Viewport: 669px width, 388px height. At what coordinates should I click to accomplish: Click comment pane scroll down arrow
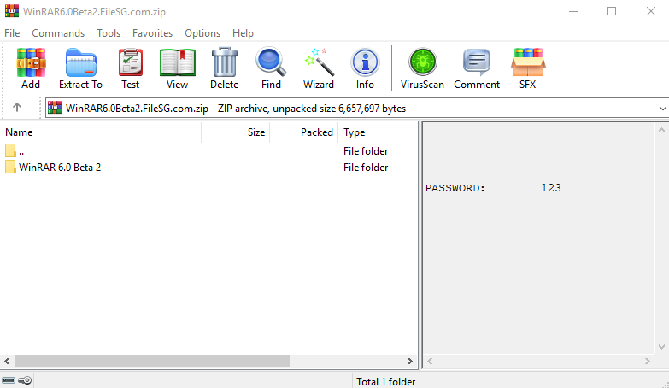pos(662,347)
